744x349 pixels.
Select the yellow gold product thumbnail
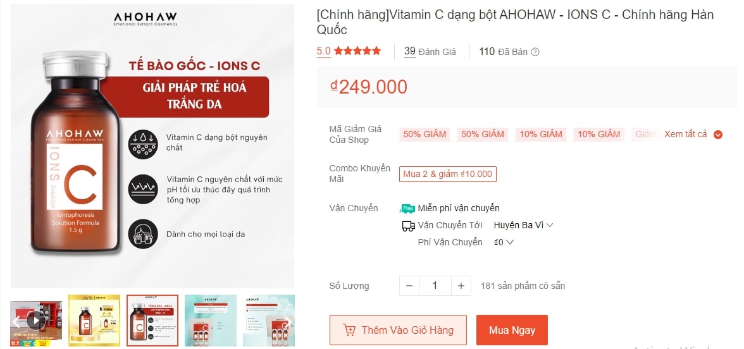pyautogui.click(x=94, y=321)
